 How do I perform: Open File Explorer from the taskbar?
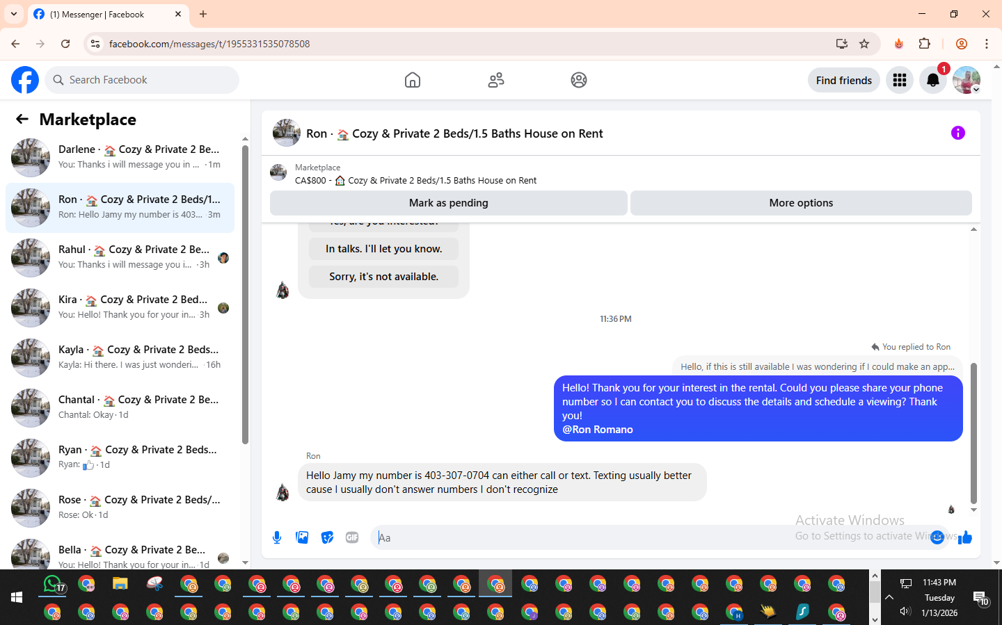(120, 584)
